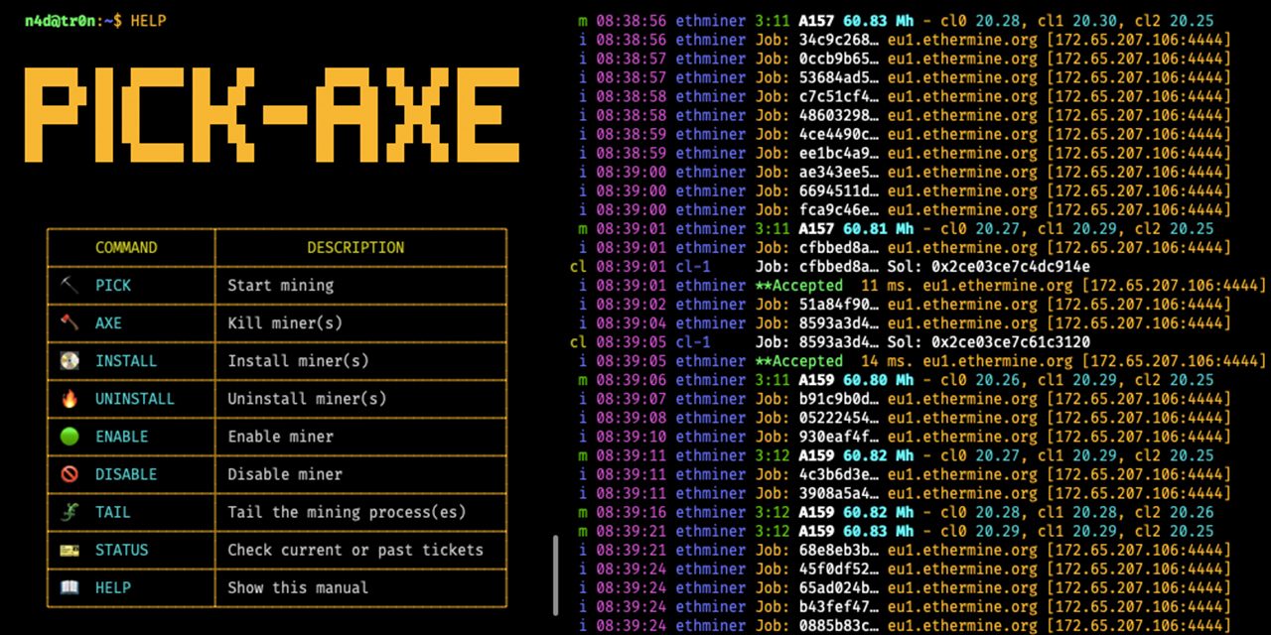The height and width of the screenshot is (635, 1271).
Task: Click the open book icon next to HELP
Action: [69, 587]
